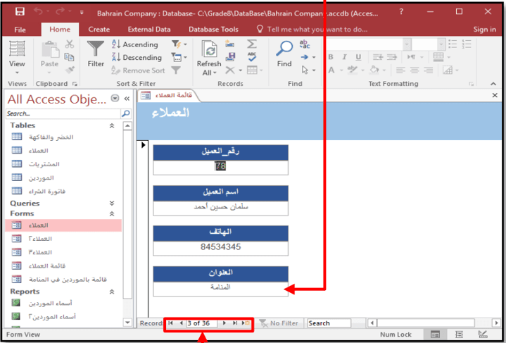Open the Advanced filter options dropdown

(x=179, y=58)
